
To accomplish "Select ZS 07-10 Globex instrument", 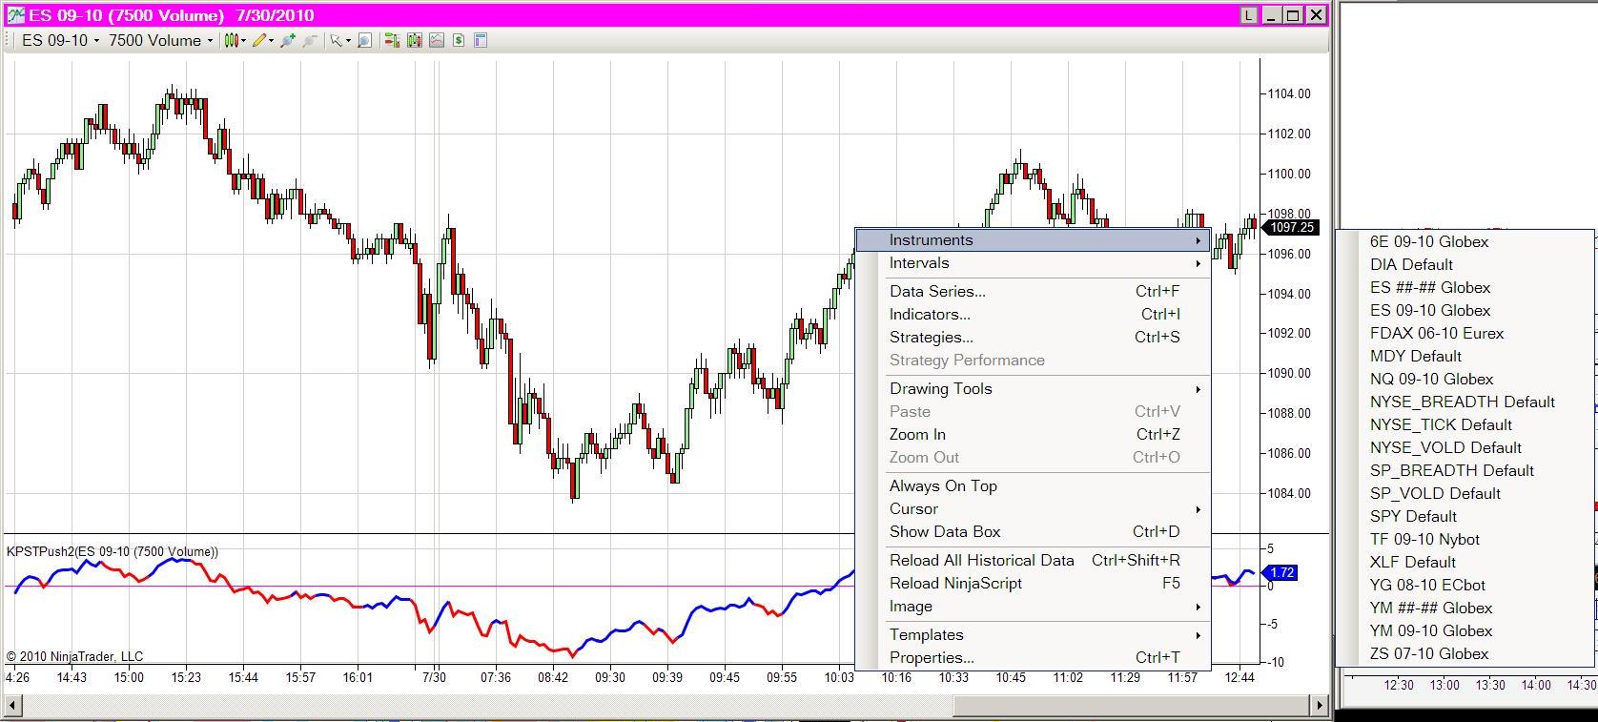I will click(1465, 654).
